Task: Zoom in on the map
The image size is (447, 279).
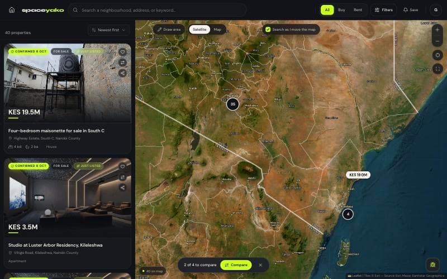Action: [x=438, y=30]
